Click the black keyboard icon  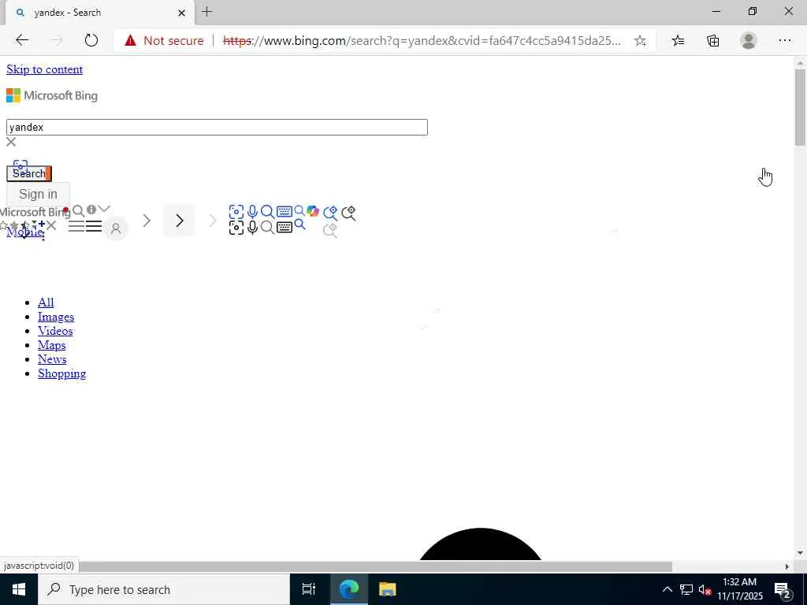284,227
